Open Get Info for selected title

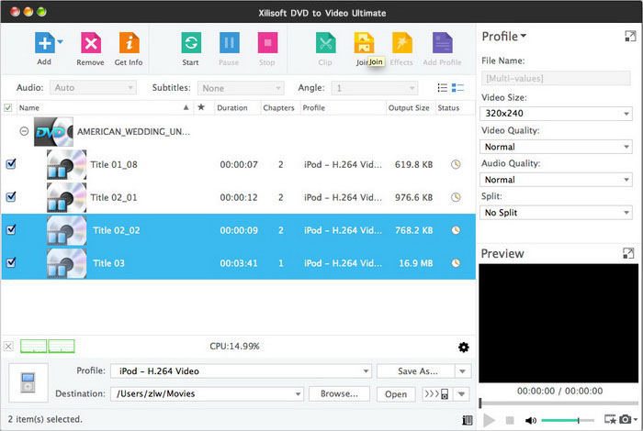[129, 43]
